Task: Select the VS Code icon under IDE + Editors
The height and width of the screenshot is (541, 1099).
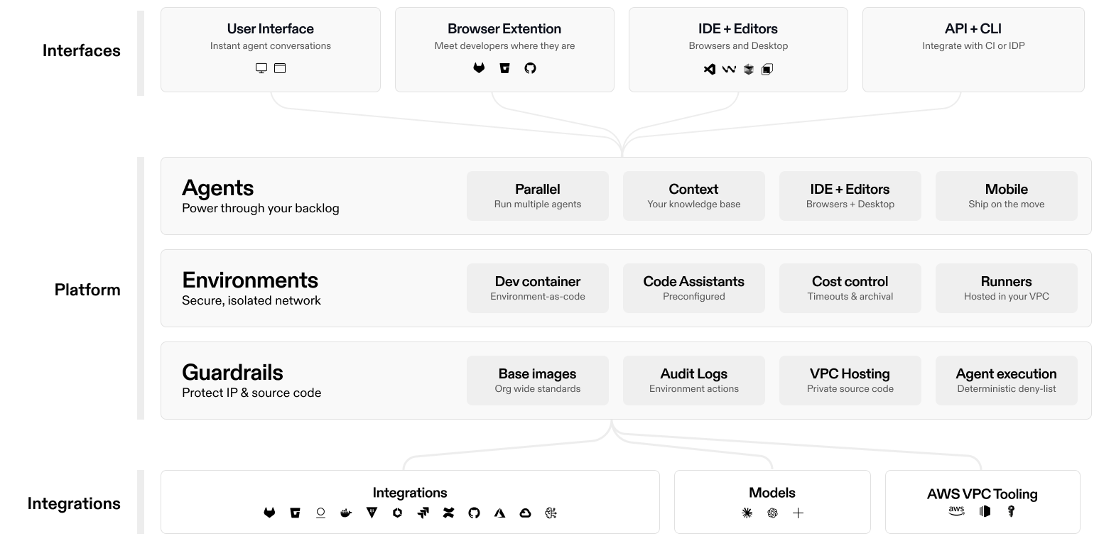Action: point(709,69)
